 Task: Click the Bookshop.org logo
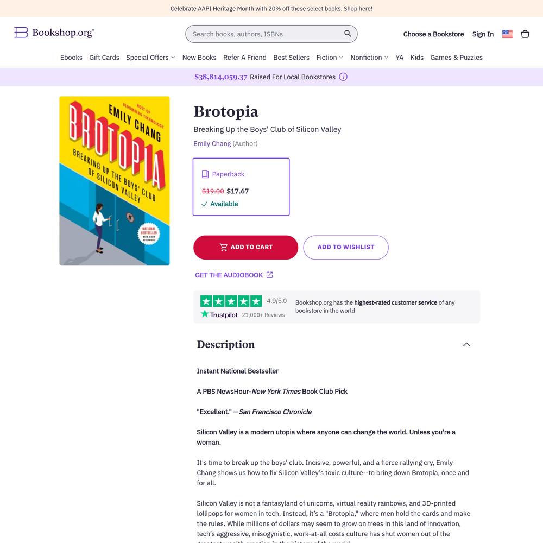click(54, 33)
